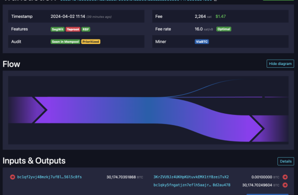
Task: Click the Seen in Mempool badge
Action: [x=66, y=42]
